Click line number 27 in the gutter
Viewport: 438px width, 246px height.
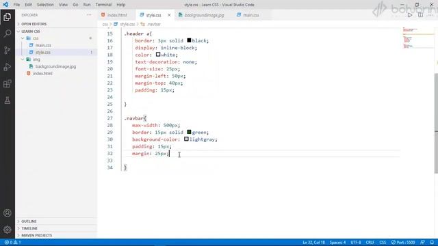coord(109,118)
